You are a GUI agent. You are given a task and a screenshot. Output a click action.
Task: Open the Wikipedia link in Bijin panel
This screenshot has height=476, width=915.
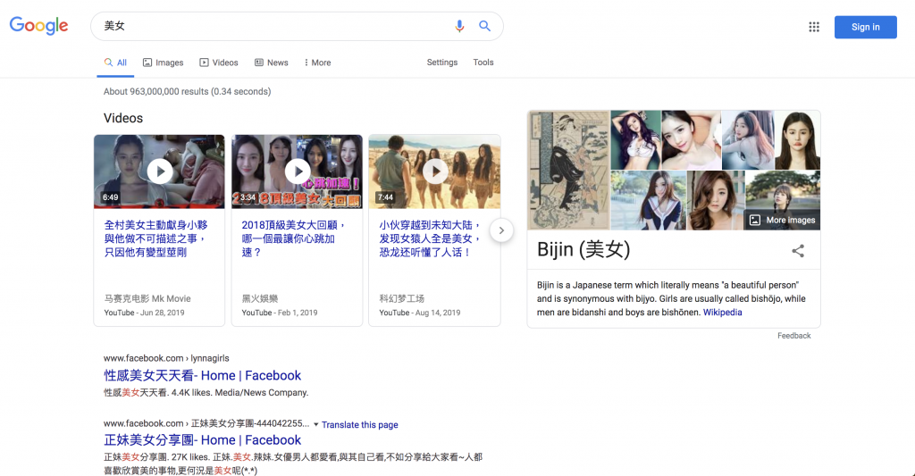point(722,313)
